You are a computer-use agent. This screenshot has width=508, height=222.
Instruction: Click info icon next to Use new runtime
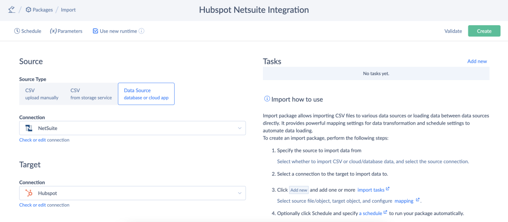(141, 31)
